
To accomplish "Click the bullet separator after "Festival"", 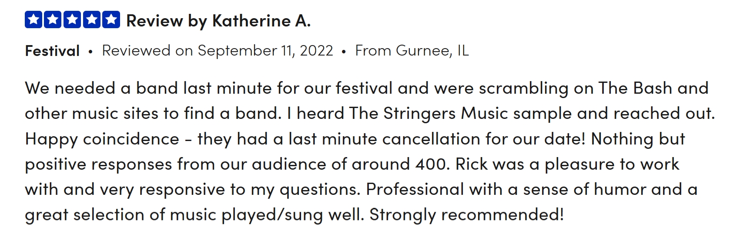I will tap(90, 52).
